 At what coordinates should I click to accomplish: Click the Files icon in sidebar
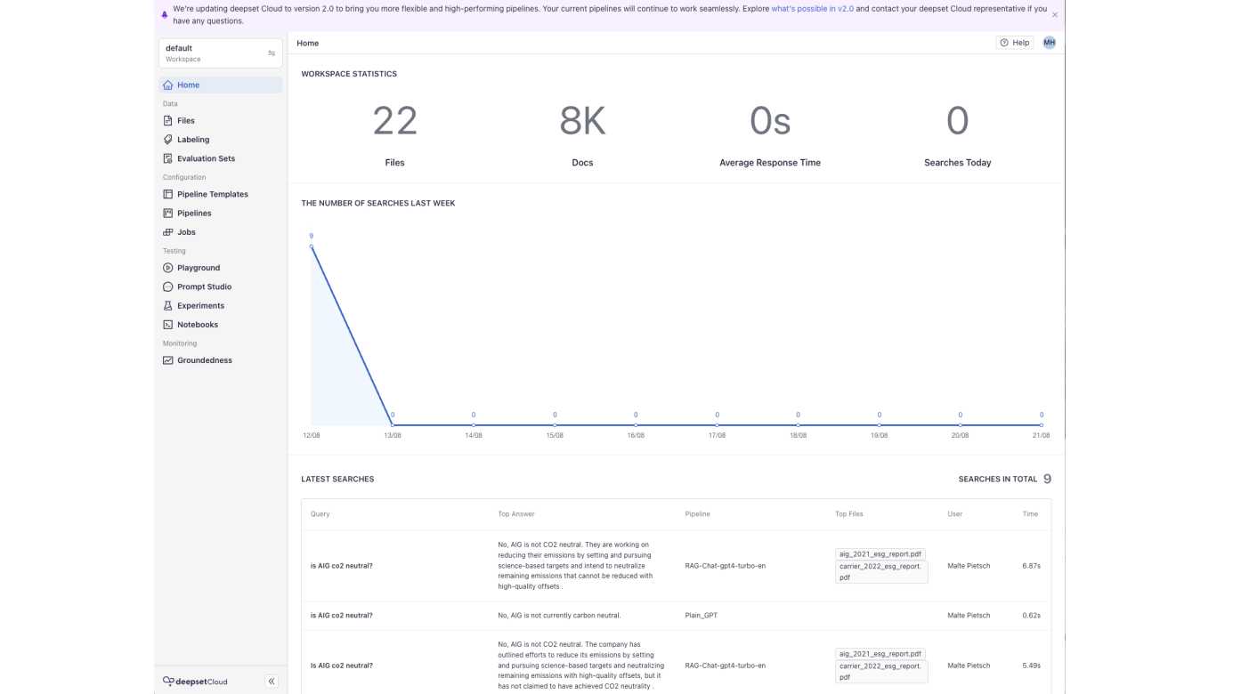point(168,121)
